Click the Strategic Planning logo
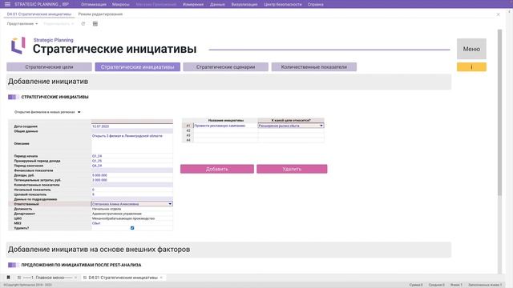Viewport: 513px width, 288px height. coord(18,46)
